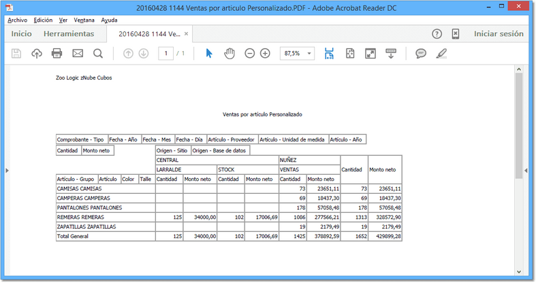Click the page number input field
The height and width of the screenshot is (283, 536).
pos(165,54)
